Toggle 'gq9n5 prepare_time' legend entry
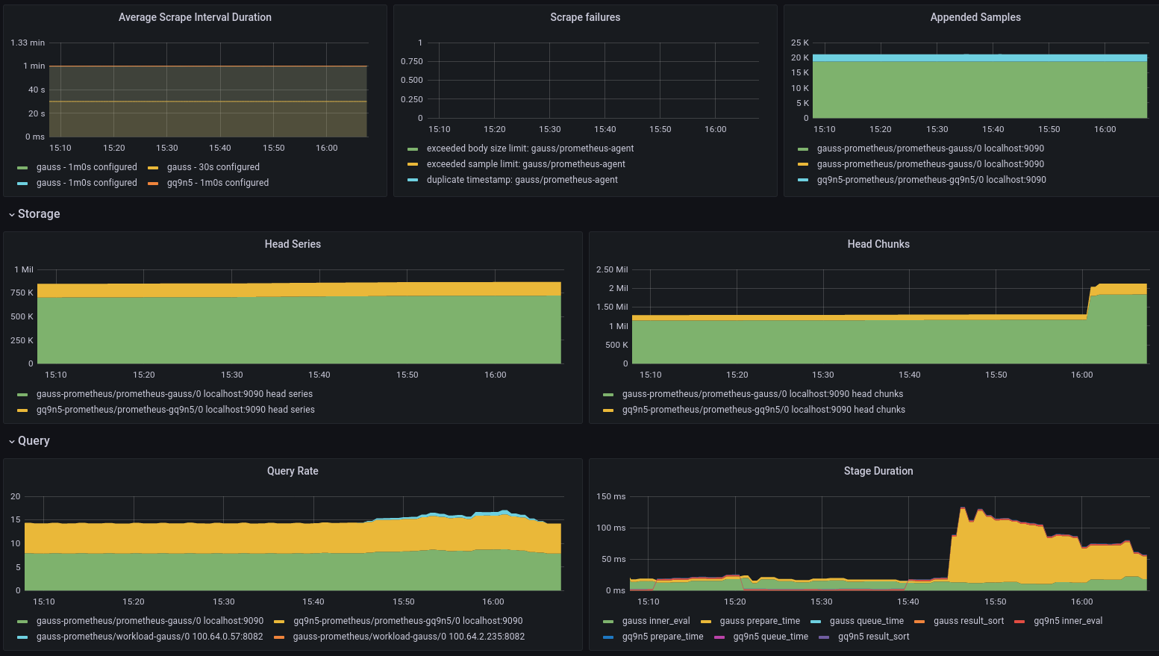The width and height of the screenshot is (1159, 656). click(x=663, y=637)
